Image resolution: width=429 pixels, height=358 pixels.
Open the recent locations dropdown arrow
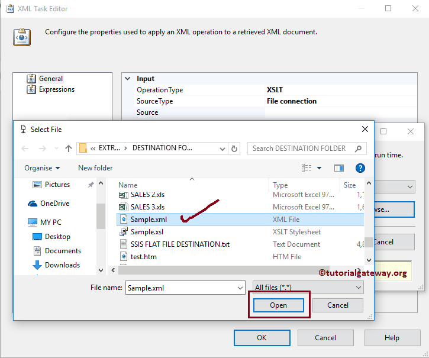(x=56, y=149)
